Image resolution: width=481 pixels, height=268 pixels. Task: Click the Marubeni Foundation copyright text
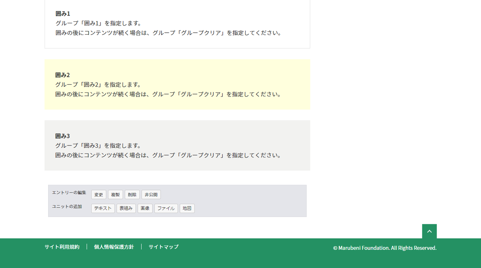point(384,248)
